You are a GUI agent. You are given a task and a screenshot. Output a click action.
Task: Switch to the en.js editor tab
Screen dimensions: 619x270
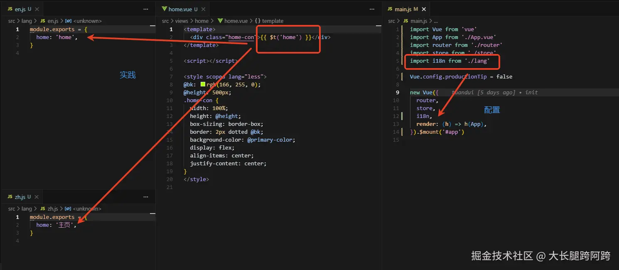22,9
